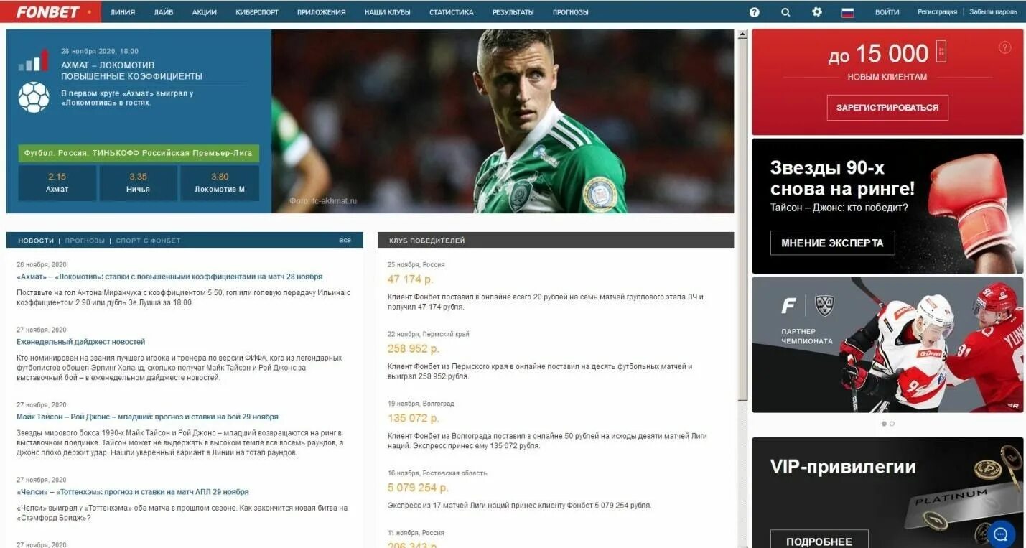The image size is (1026, 548).
Task: Open the settings gear icon
Action: (x=816, y=12)
